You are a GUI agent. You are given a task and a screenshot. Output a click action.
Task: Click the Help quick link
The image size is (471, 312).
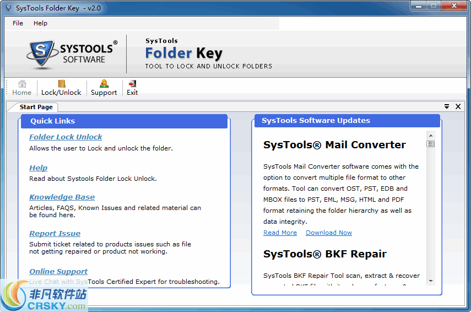(x=38, y=168)
